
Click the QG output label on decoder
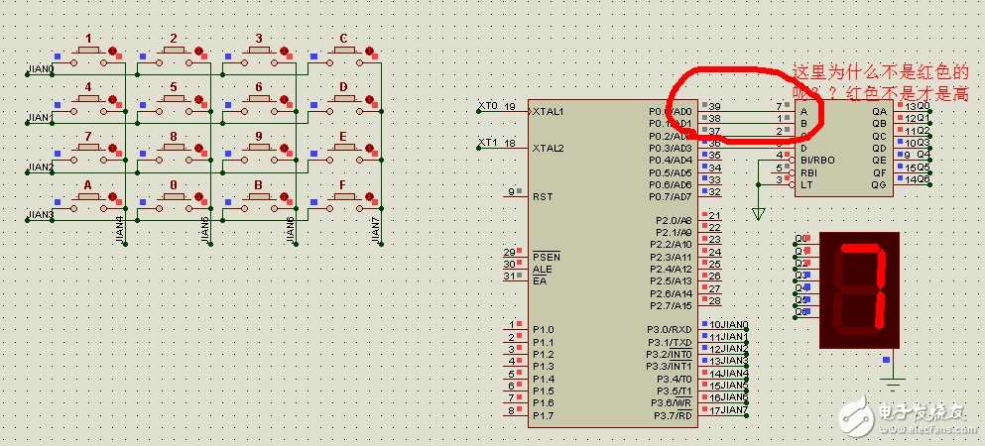(879, 184)
